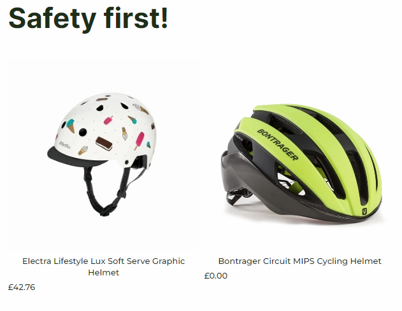402x311 pixels.
Task: Click the teal ice cream cone graphic
Action: [70, 126]
